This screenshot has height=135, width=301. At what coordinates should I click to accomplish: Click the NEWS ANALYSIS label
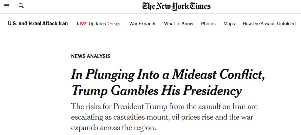tap(91, 56)
